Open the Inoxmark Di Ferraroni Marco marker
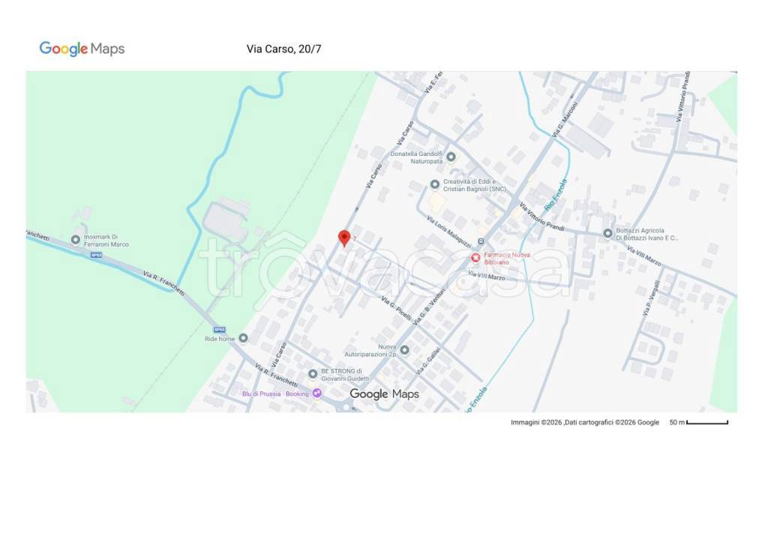The width and height of the screenshot is (768, 542). pyautogui.click(x=75, y=240)
